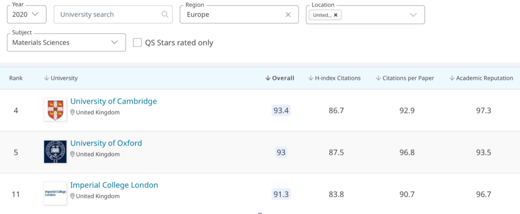Click the sort arrow beside University header
Viewport: 520px width, 214px height.
(x=47, y=78)
